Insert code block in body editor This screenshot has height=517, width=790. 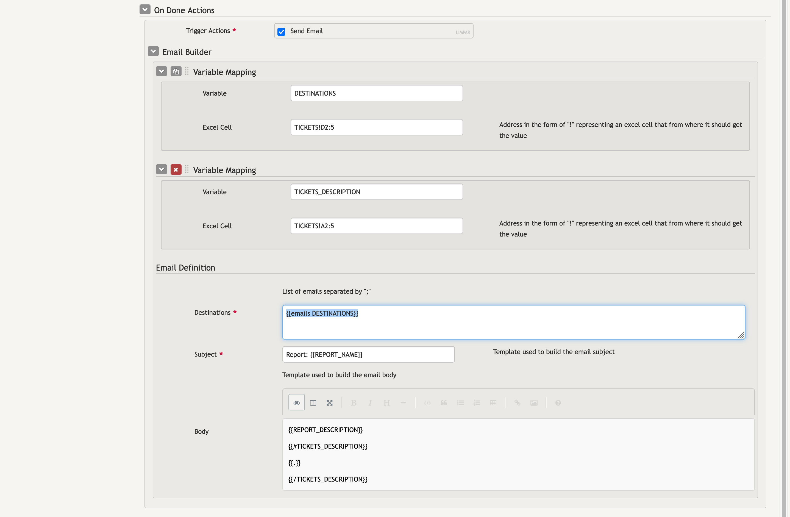[427, 402]
